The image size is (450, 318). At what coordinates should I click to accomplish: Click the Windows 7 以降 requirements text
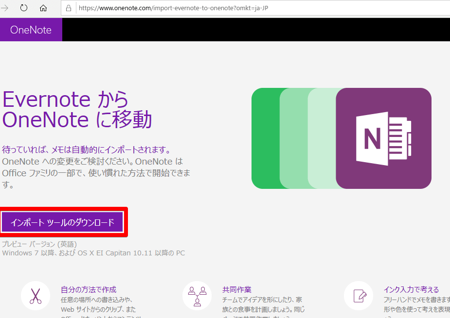[93, 253]
